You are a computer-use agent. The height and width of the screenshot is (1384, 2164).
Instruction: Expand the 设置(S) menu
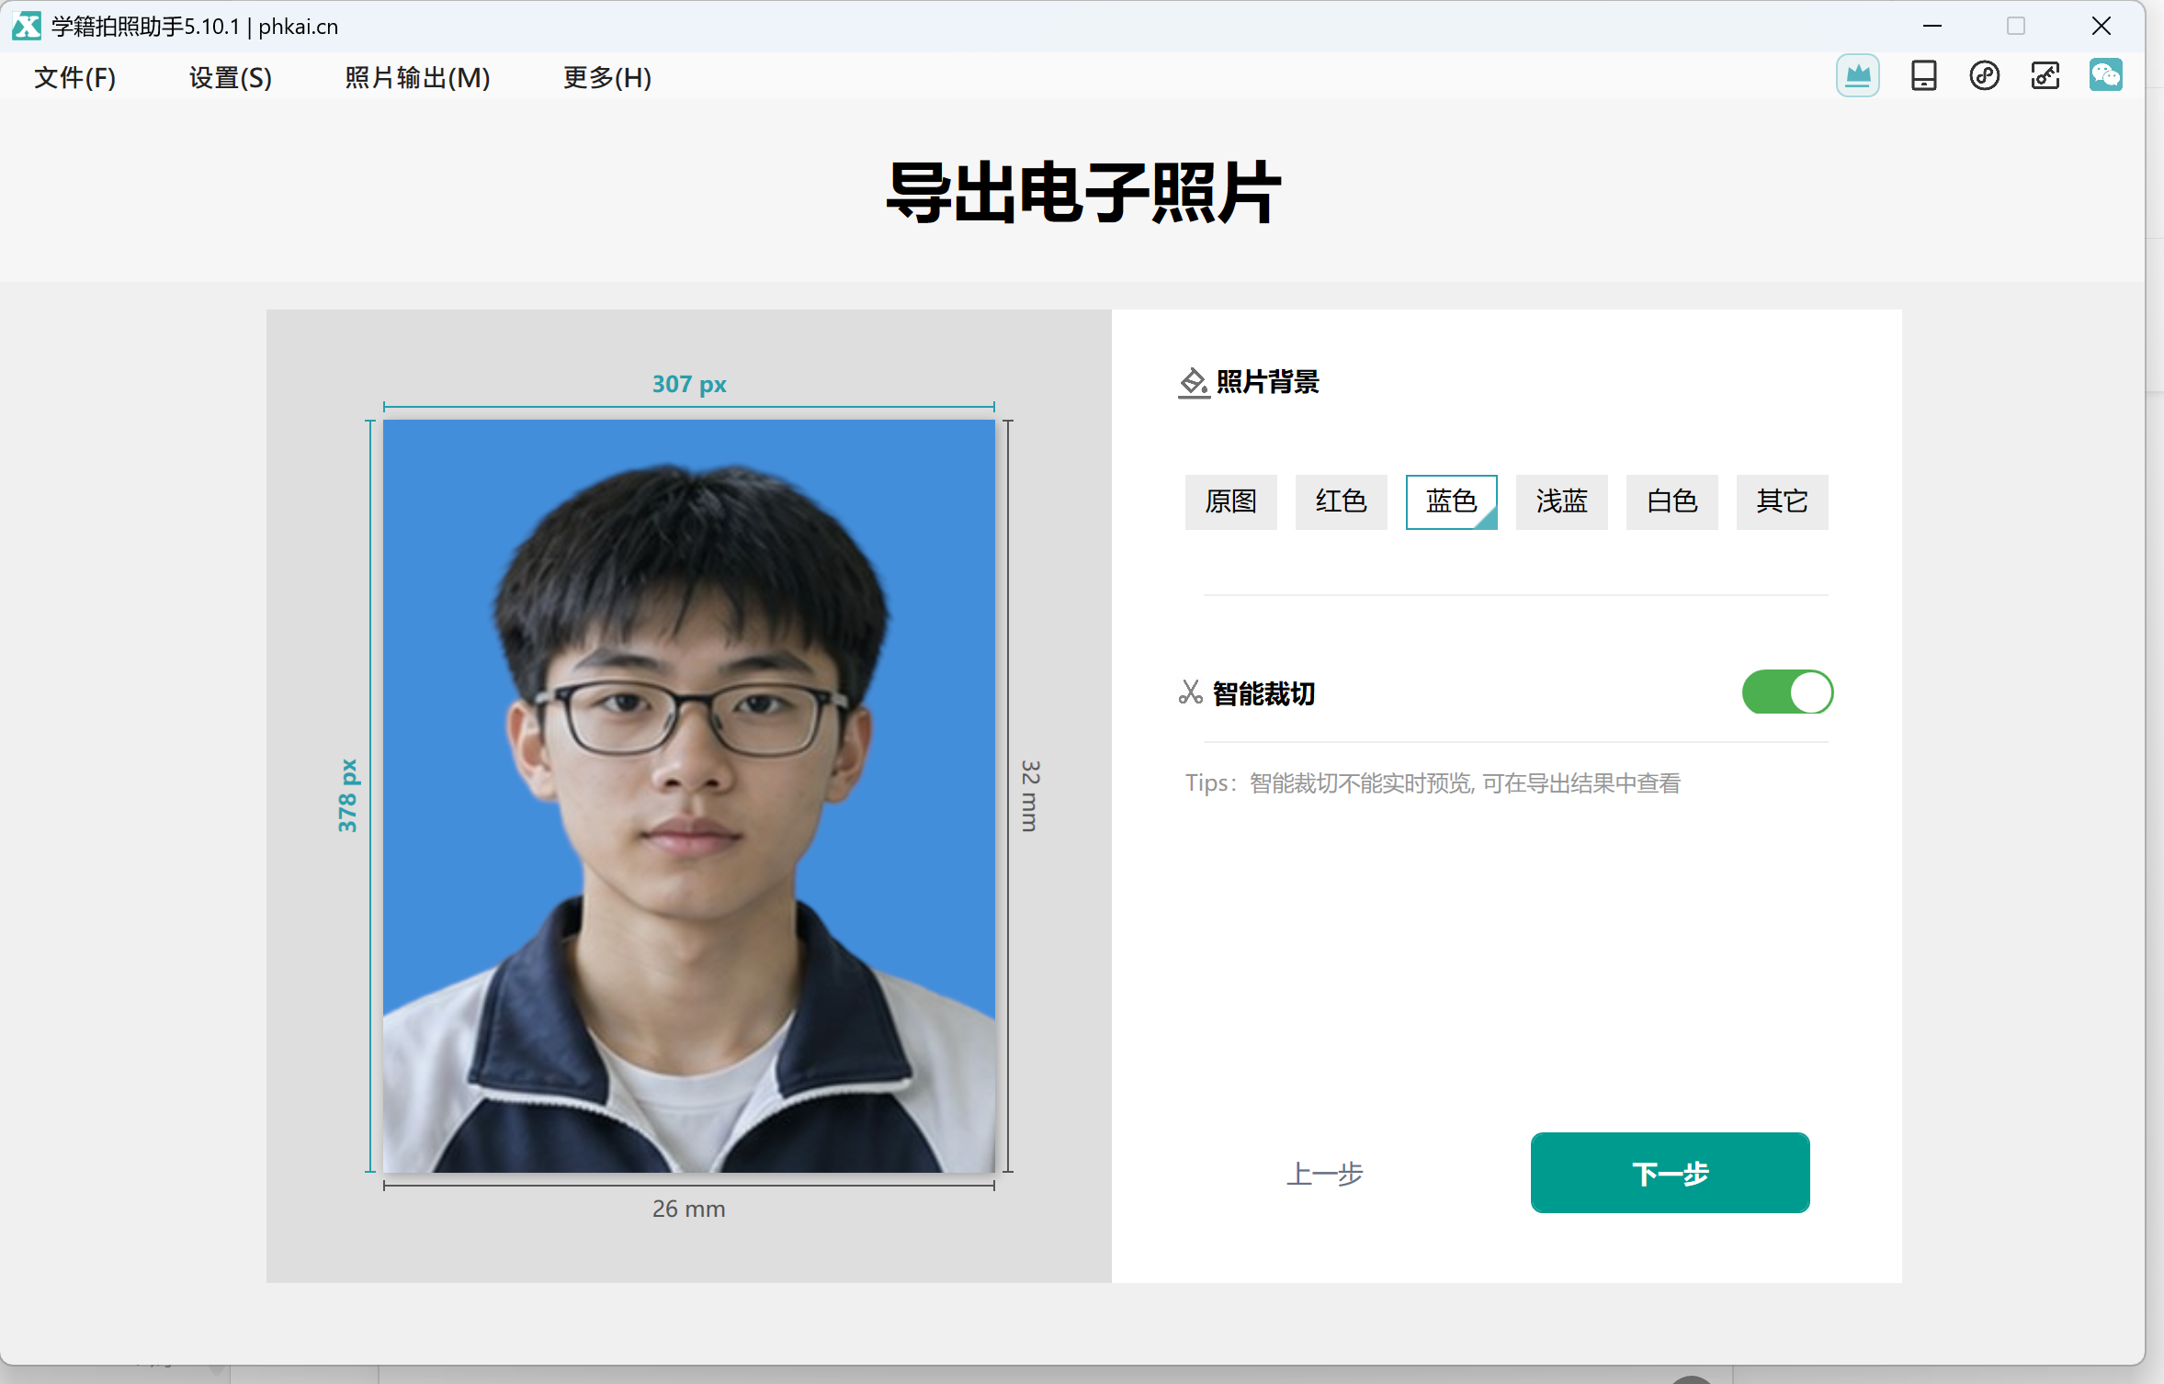(x=231, y=77)
